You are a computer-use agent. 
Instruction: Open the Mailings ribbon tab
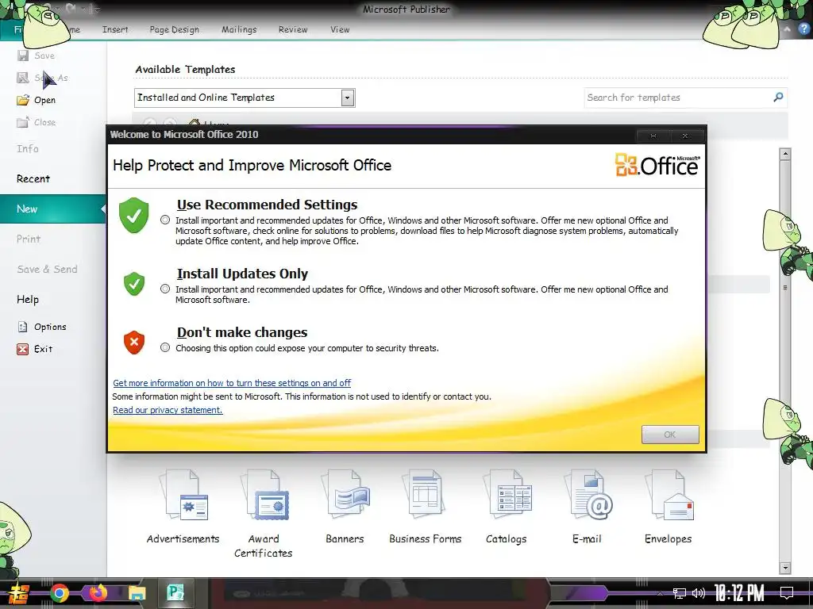point(239,29)
